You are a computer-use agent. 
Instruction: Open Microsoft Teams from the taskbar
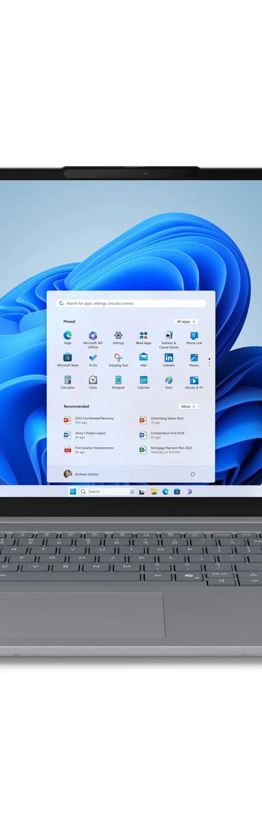(x=189, y=492)
